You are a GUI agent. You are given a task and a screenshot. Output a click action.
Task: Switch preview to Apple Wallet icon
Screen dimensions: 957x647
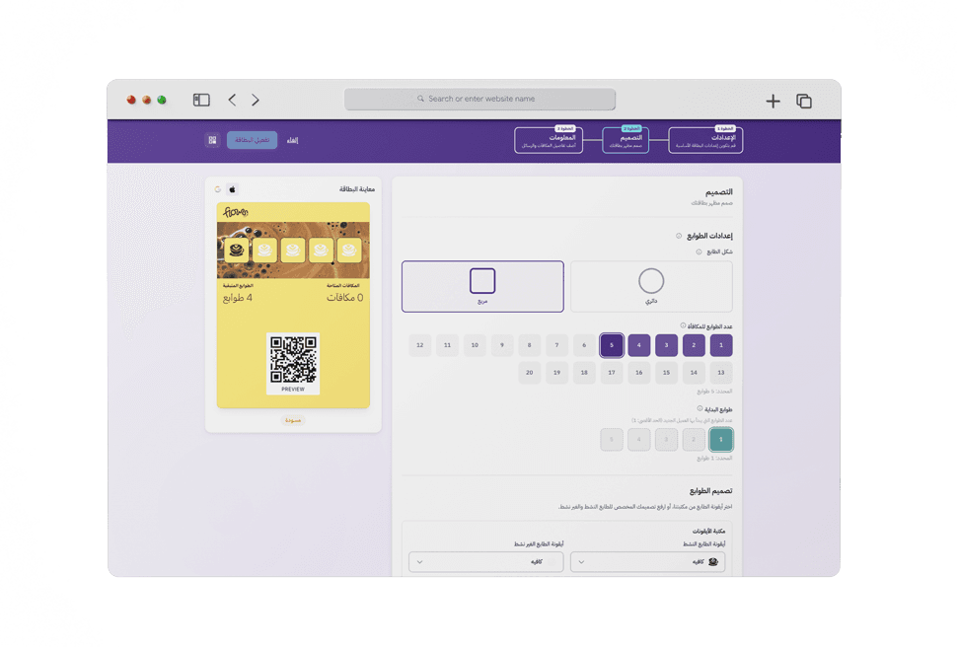coord(233,189)
